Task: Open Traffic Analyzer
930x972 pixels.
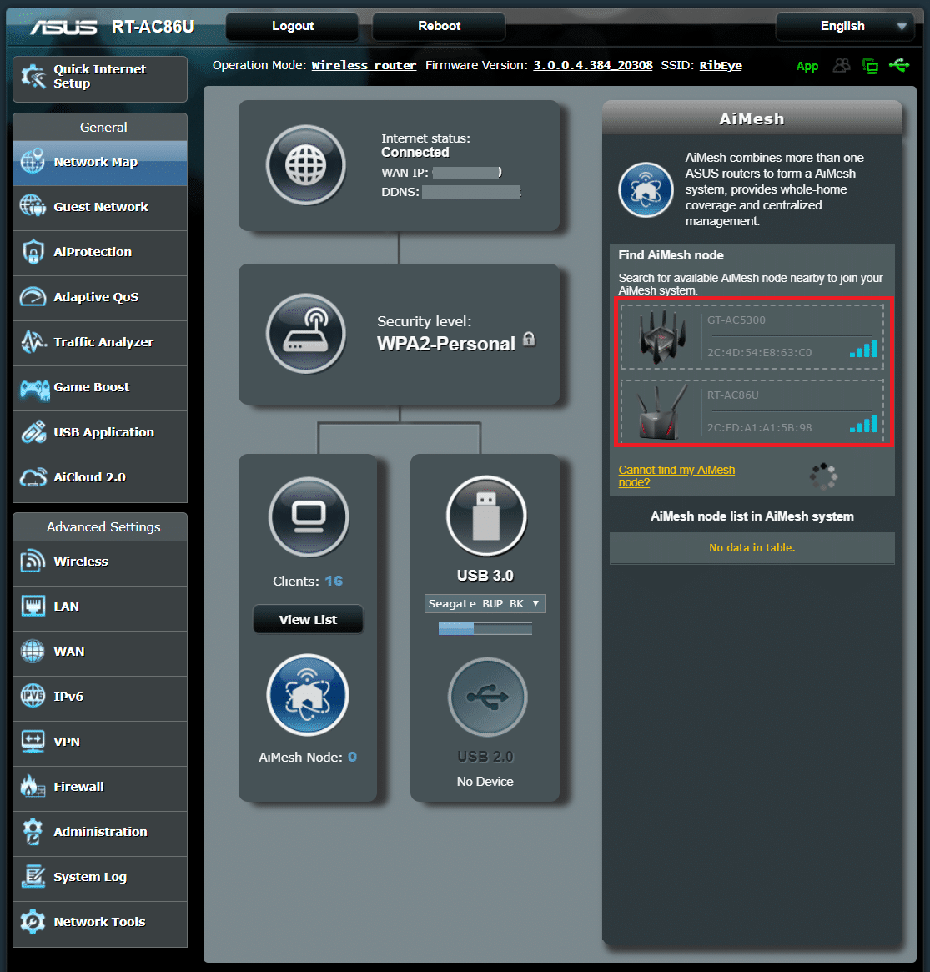Action: click(100, 343)
